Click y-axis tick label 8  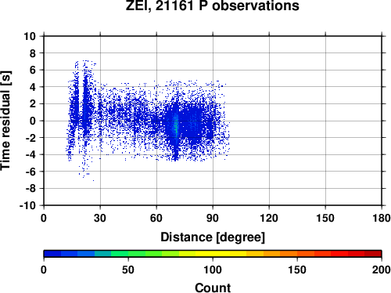(33, 53)
